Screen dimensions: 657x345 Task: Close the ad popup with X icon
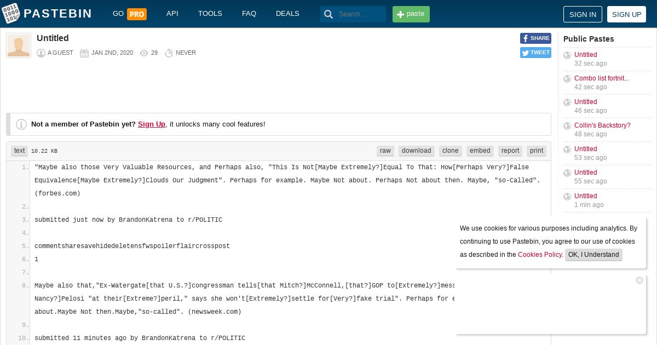tap(639, 280)
